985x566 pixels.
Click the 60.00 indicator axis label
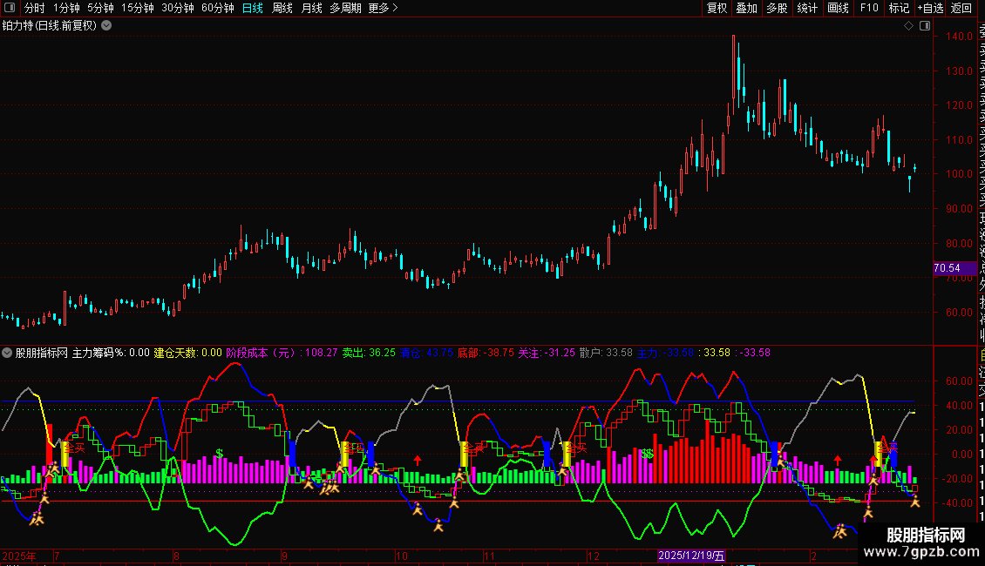point(960,381)
